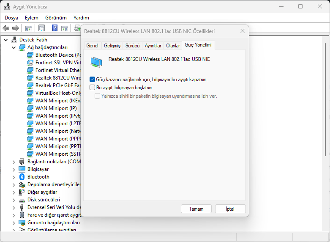Expand the Depolama denetleyicileri category
Screen dimensions: 330x242
[x=14, y=185]
